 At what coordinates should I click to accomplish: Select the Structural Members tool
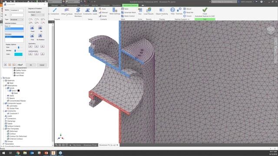click(78, 12)
